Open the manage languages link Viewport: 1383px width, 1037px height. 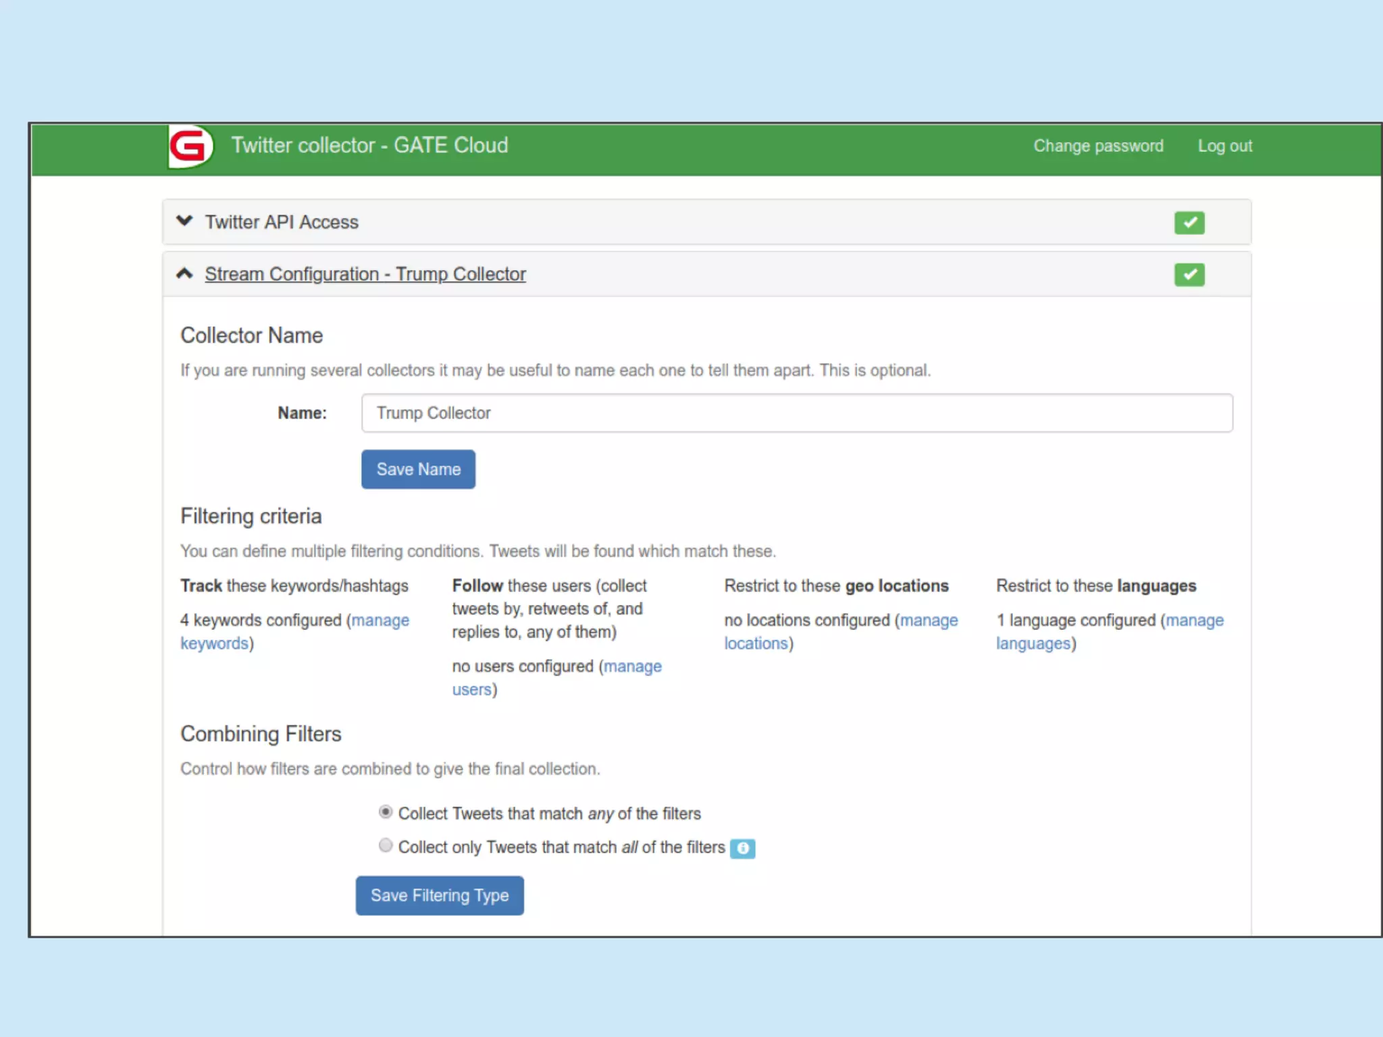(x=1194, y=620)
